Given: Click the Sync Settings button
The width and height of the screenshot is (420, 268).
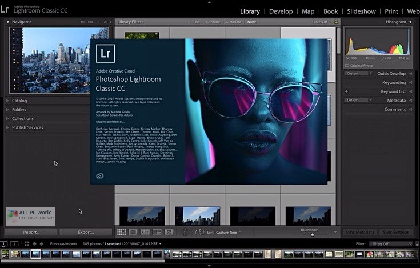Looking at the screenshot, I should [x=395, y=232].
